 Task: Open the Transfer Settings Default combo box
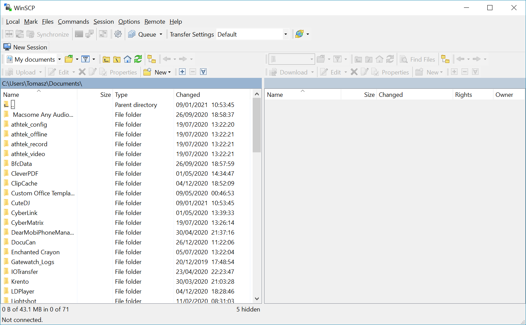(x=252, y=34)
